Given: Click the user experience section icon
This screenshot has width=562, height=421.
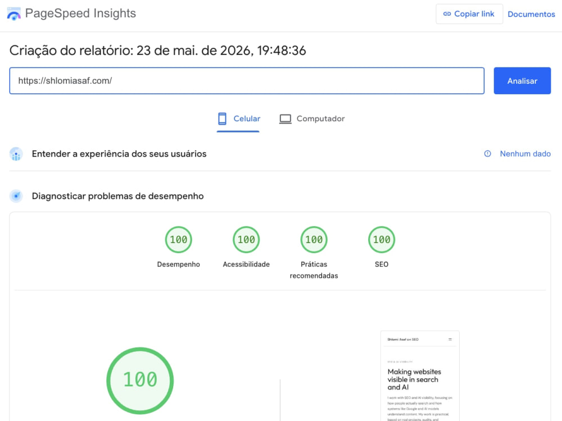Looking at the screenshot, I should [16, 154].
